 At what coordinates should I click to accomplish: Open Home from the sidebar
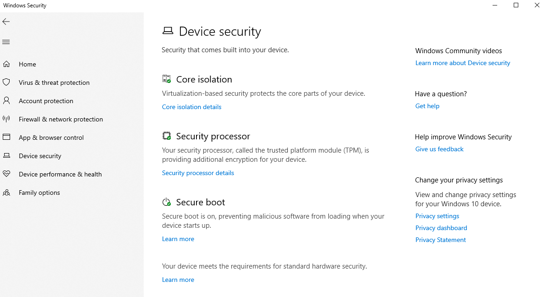[27, 64]
